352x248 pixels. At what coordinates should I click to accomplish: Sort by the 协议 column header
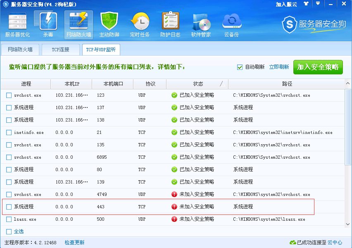pyautogui.click(x=150, y=84)
